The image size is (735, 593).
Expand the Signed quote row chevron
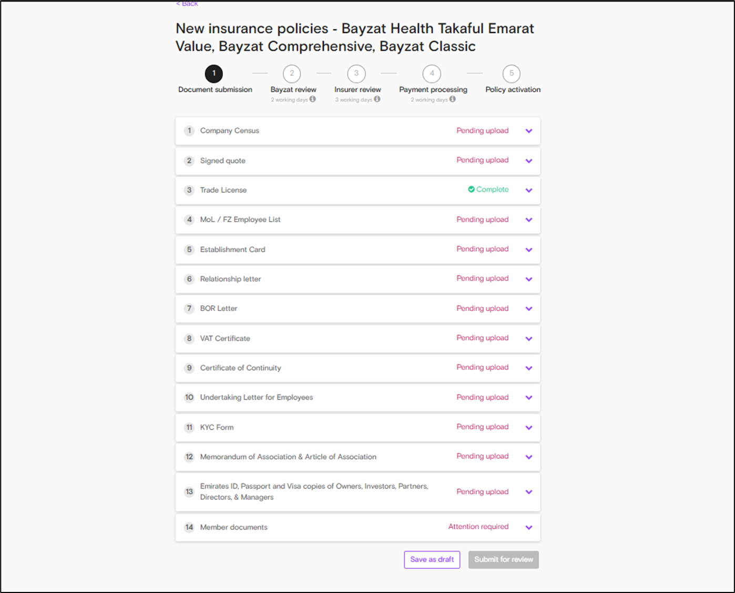click(529, 161)
